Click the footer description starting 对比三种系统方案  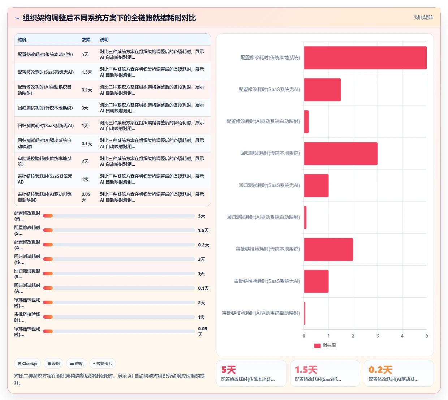pos(109,379)
